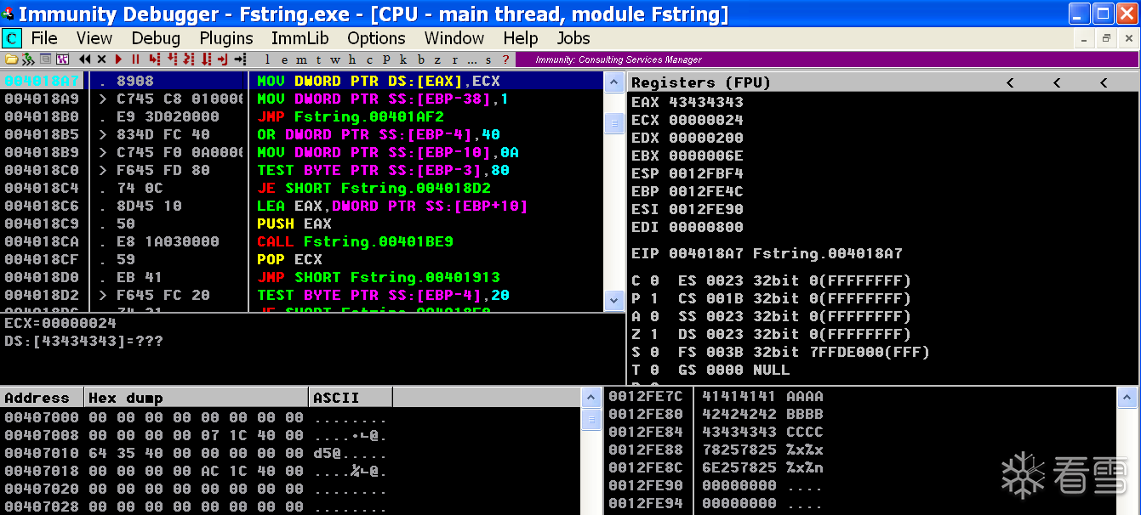Screen dimensions: 1141x515
Task: Open CPU window with 'c' button
Action: pos(369,59)
